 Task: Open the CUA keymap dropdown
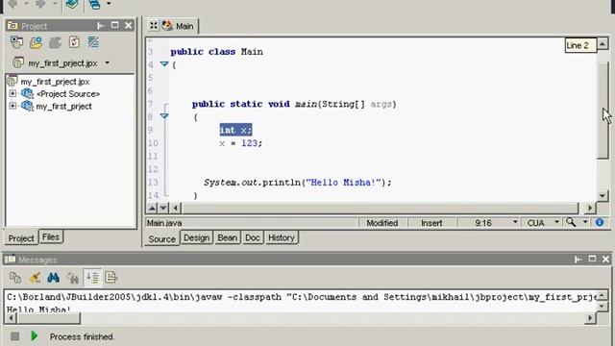(x=556, y=222)
